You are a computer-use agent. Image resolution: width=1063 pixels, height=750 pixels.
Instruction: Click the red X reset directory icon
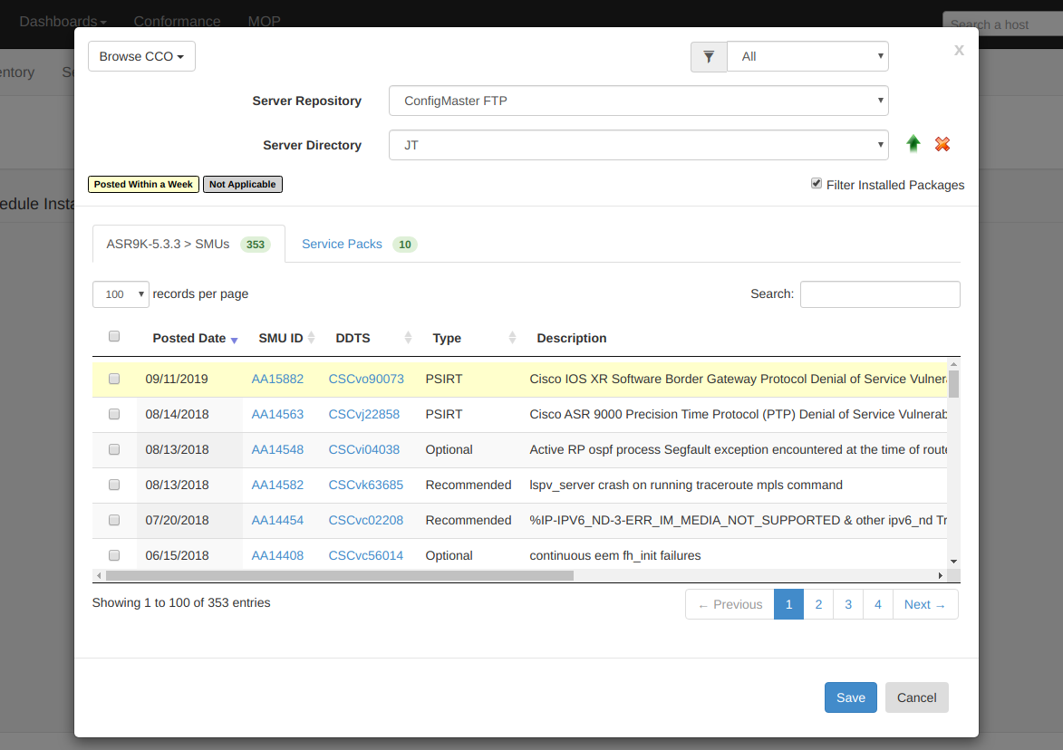click(942, 144)
